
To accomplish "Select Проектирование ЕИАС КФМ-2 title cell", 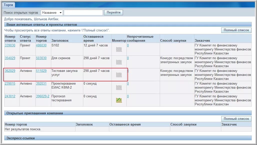I will pos(67,87).
